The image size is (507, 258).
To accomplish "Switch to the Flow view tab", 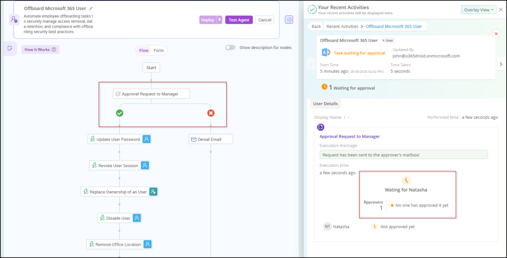I will [144, 51].
